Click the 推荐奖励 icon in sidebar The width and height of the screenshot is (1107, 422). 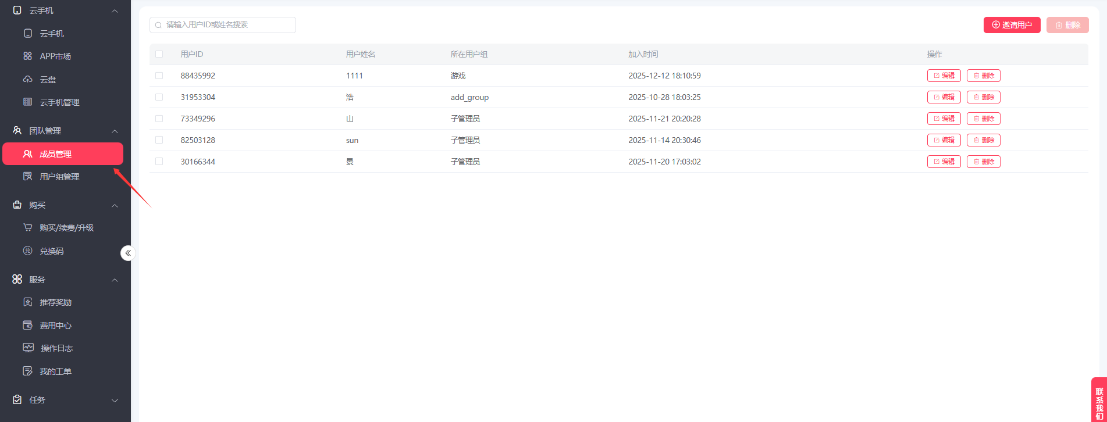point(27,302)
